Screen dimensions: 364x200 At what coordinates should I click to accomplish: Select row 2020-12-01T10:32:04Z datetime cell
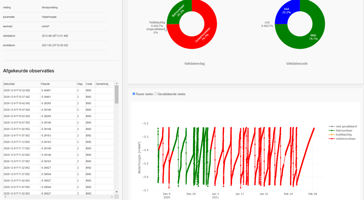[22, 91]
